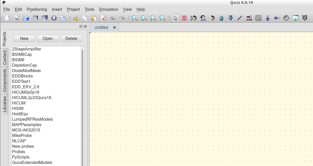Cut selection with scissors icon
This screenshot has height=166, width=313.
tap(76, 18)
